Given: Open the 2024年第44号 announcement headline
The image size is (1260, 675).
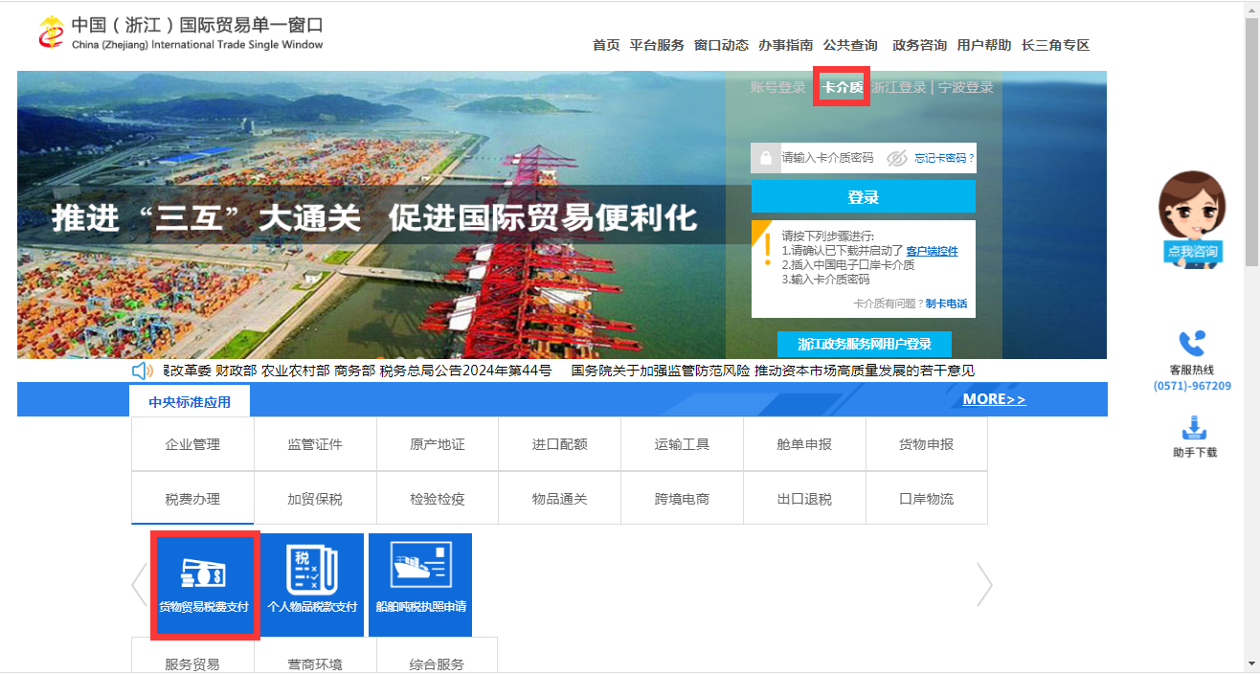Looking at the screenshot, I should point(357,371).
